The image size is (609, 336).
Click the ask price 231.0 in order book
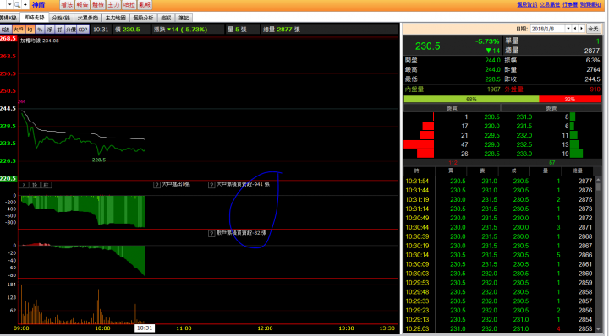click(x=524, y=117)
